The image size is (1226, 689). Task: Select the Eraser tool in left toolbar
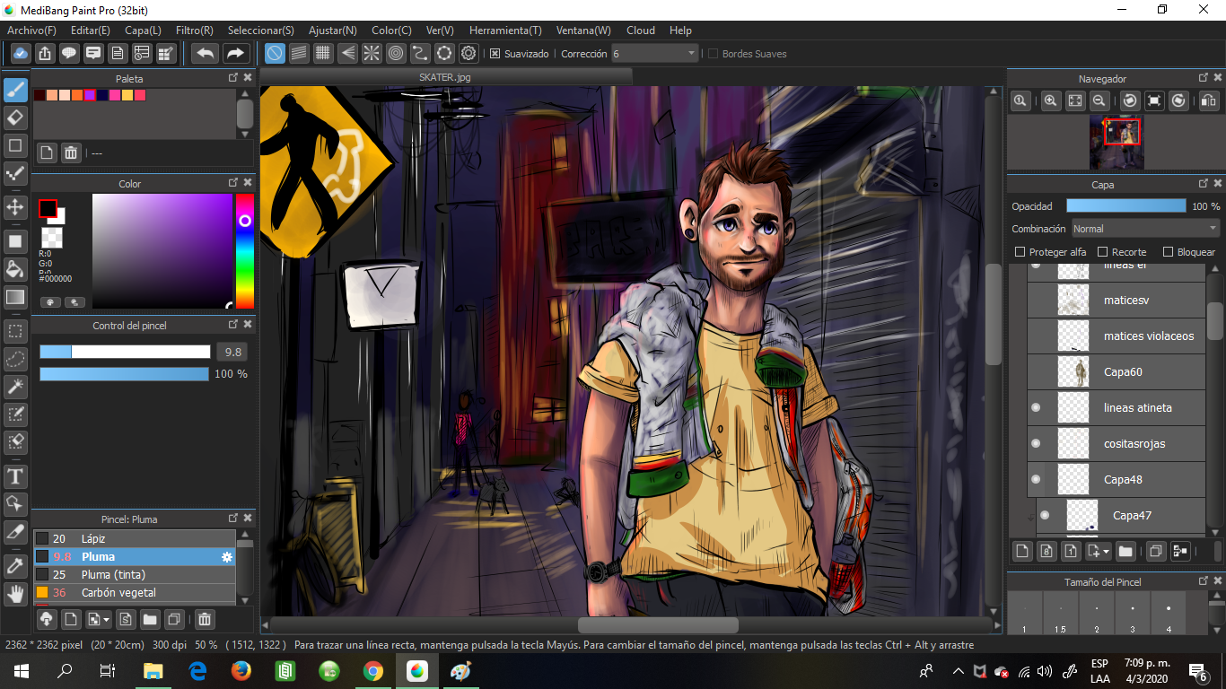[15, 118]
